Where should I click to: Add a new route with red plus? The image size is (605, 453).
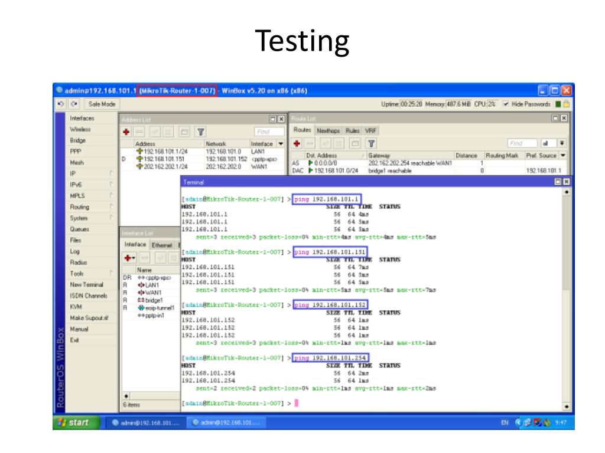pyautogui.click(x=297, y=144)
